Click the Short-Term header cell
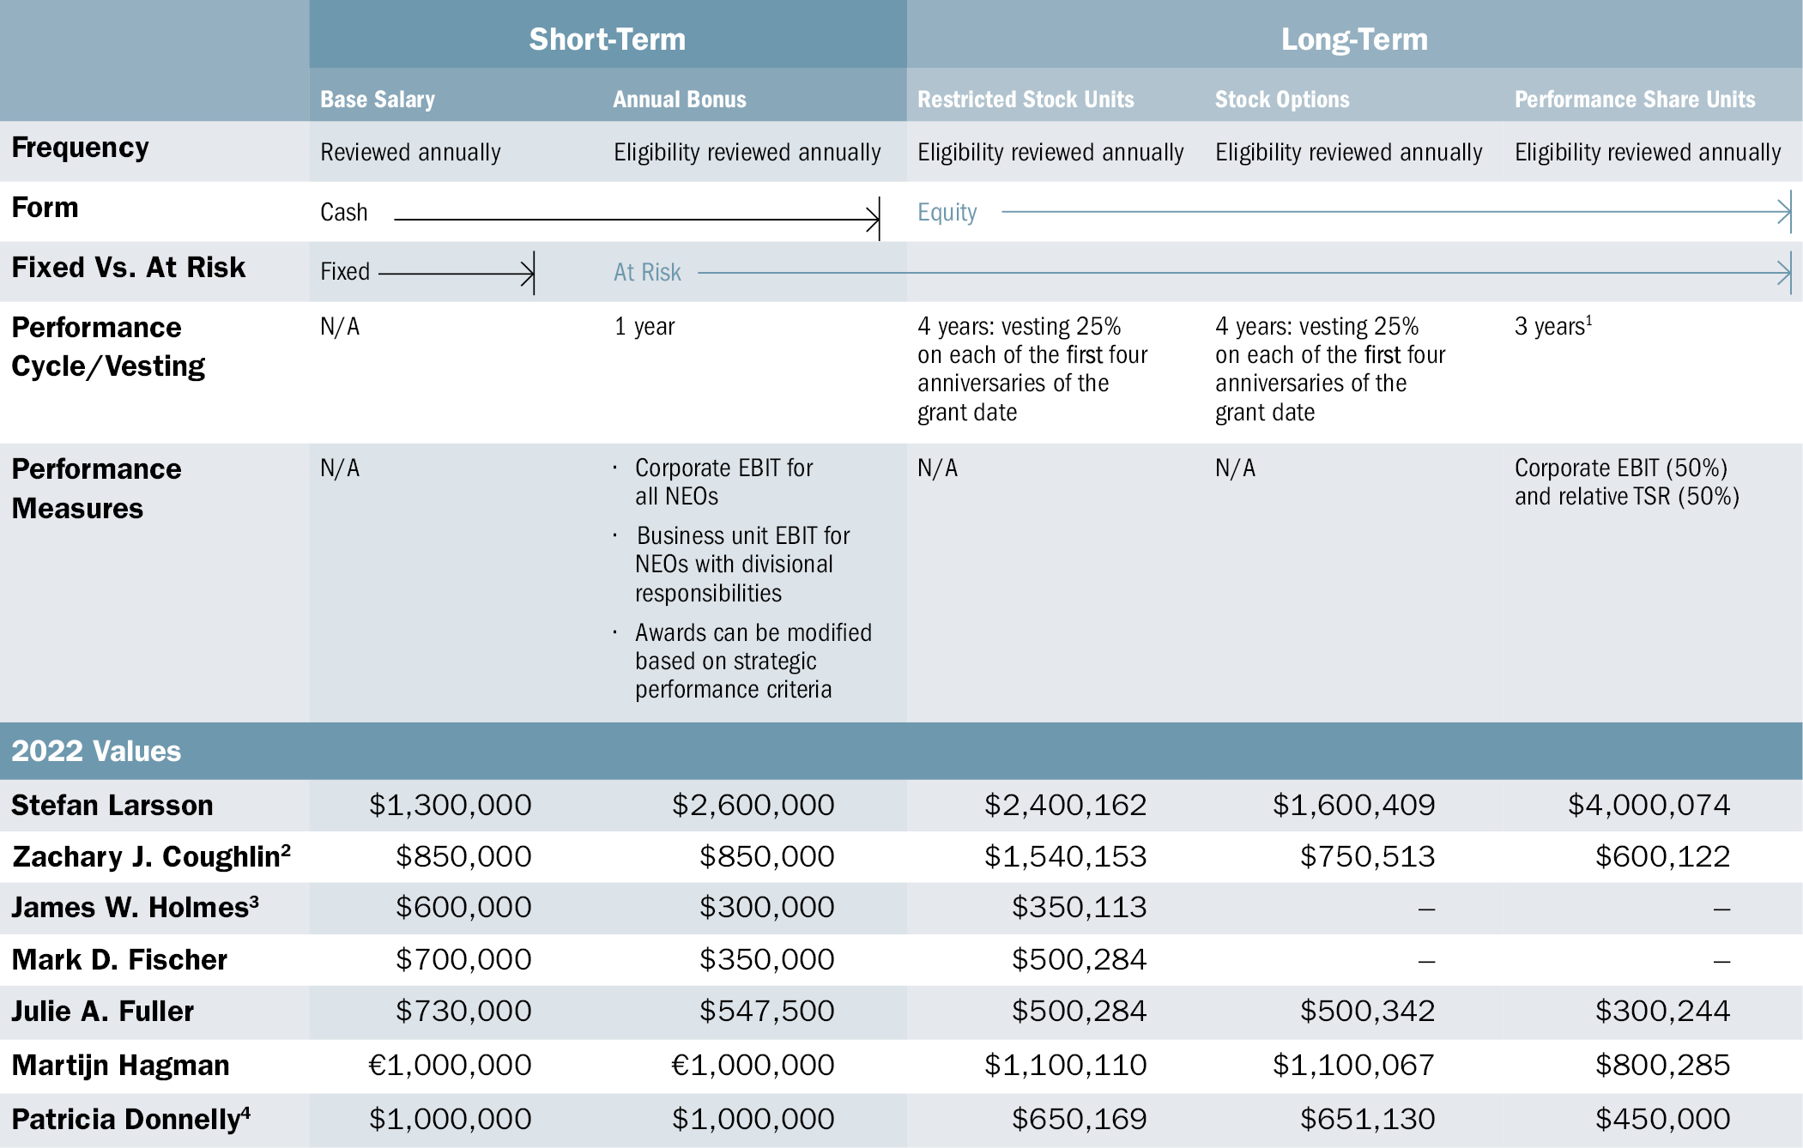This screenshot has height=1148, width=1803. click(x=607, y=39)
